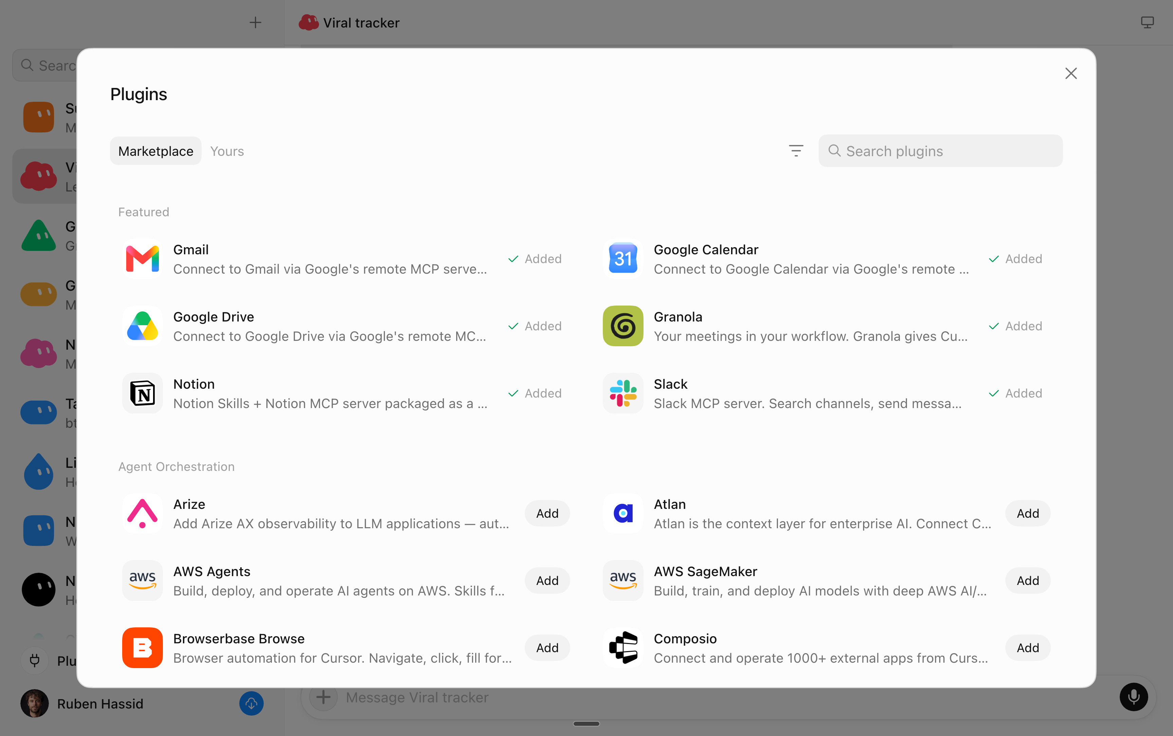
Task: Add the Composio plugin
Action: tap(1027, 647)
